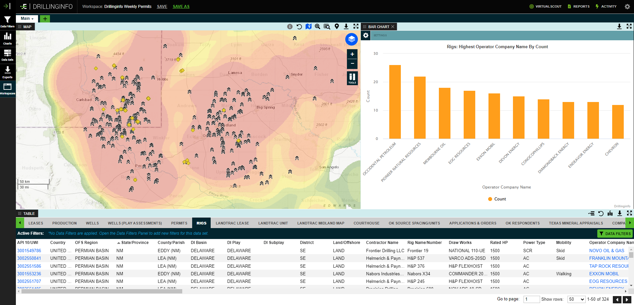
Task: Open the Exports sidebar panel
Action: tap(7, 72)
